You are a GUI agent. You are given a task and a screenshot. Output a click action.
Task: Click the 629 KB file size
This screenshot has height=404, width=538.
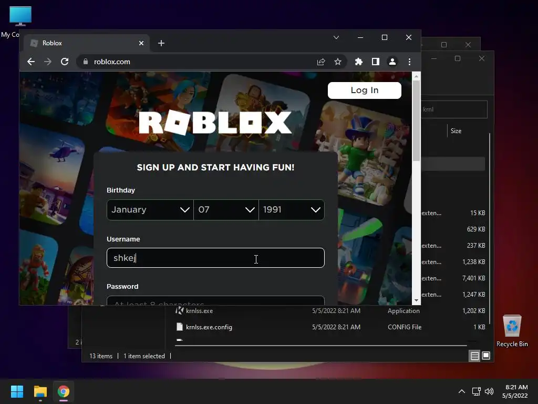tap(476, 229)
